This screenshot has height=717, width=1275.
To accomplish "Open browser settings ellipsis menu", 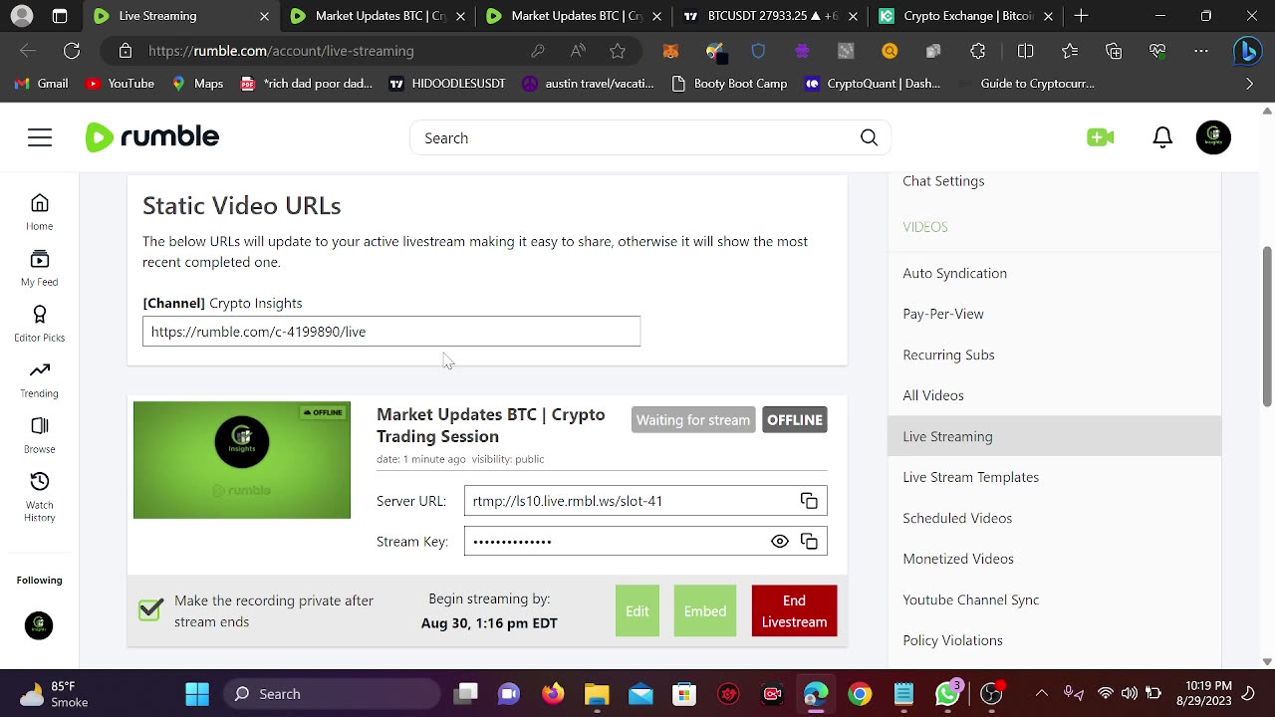I will coord(1201,51).
